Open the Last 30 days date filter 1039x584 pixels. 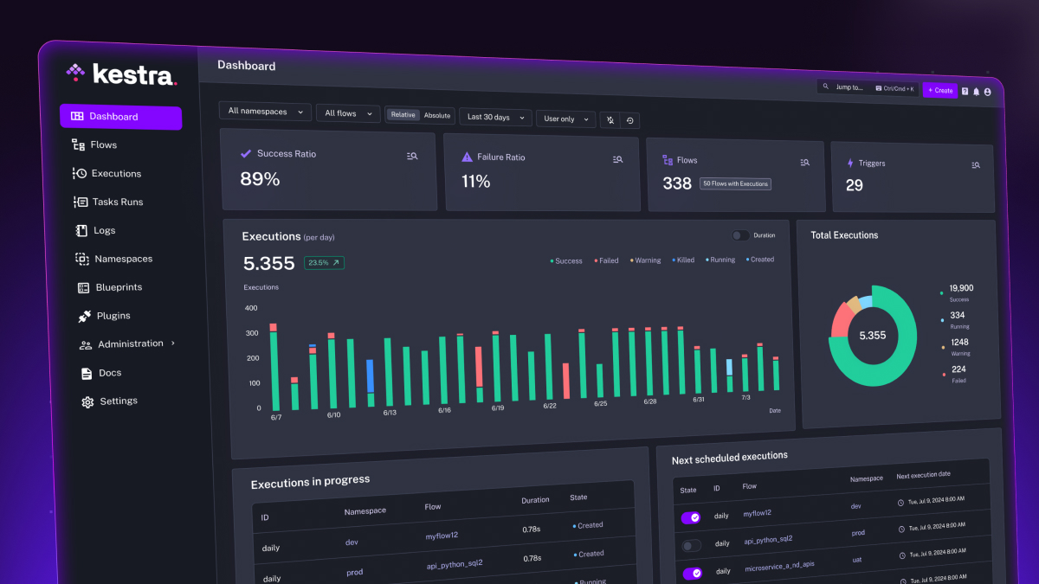pyautogui.click(x=494, y=117)
